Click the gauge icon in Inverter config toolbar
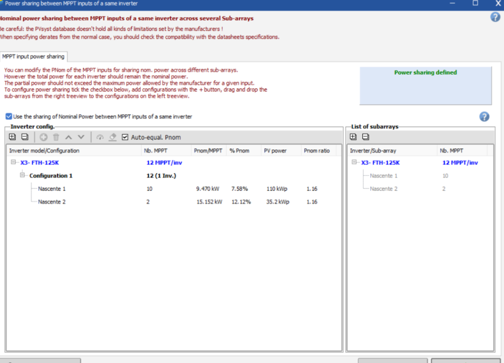 pos(100,137)
